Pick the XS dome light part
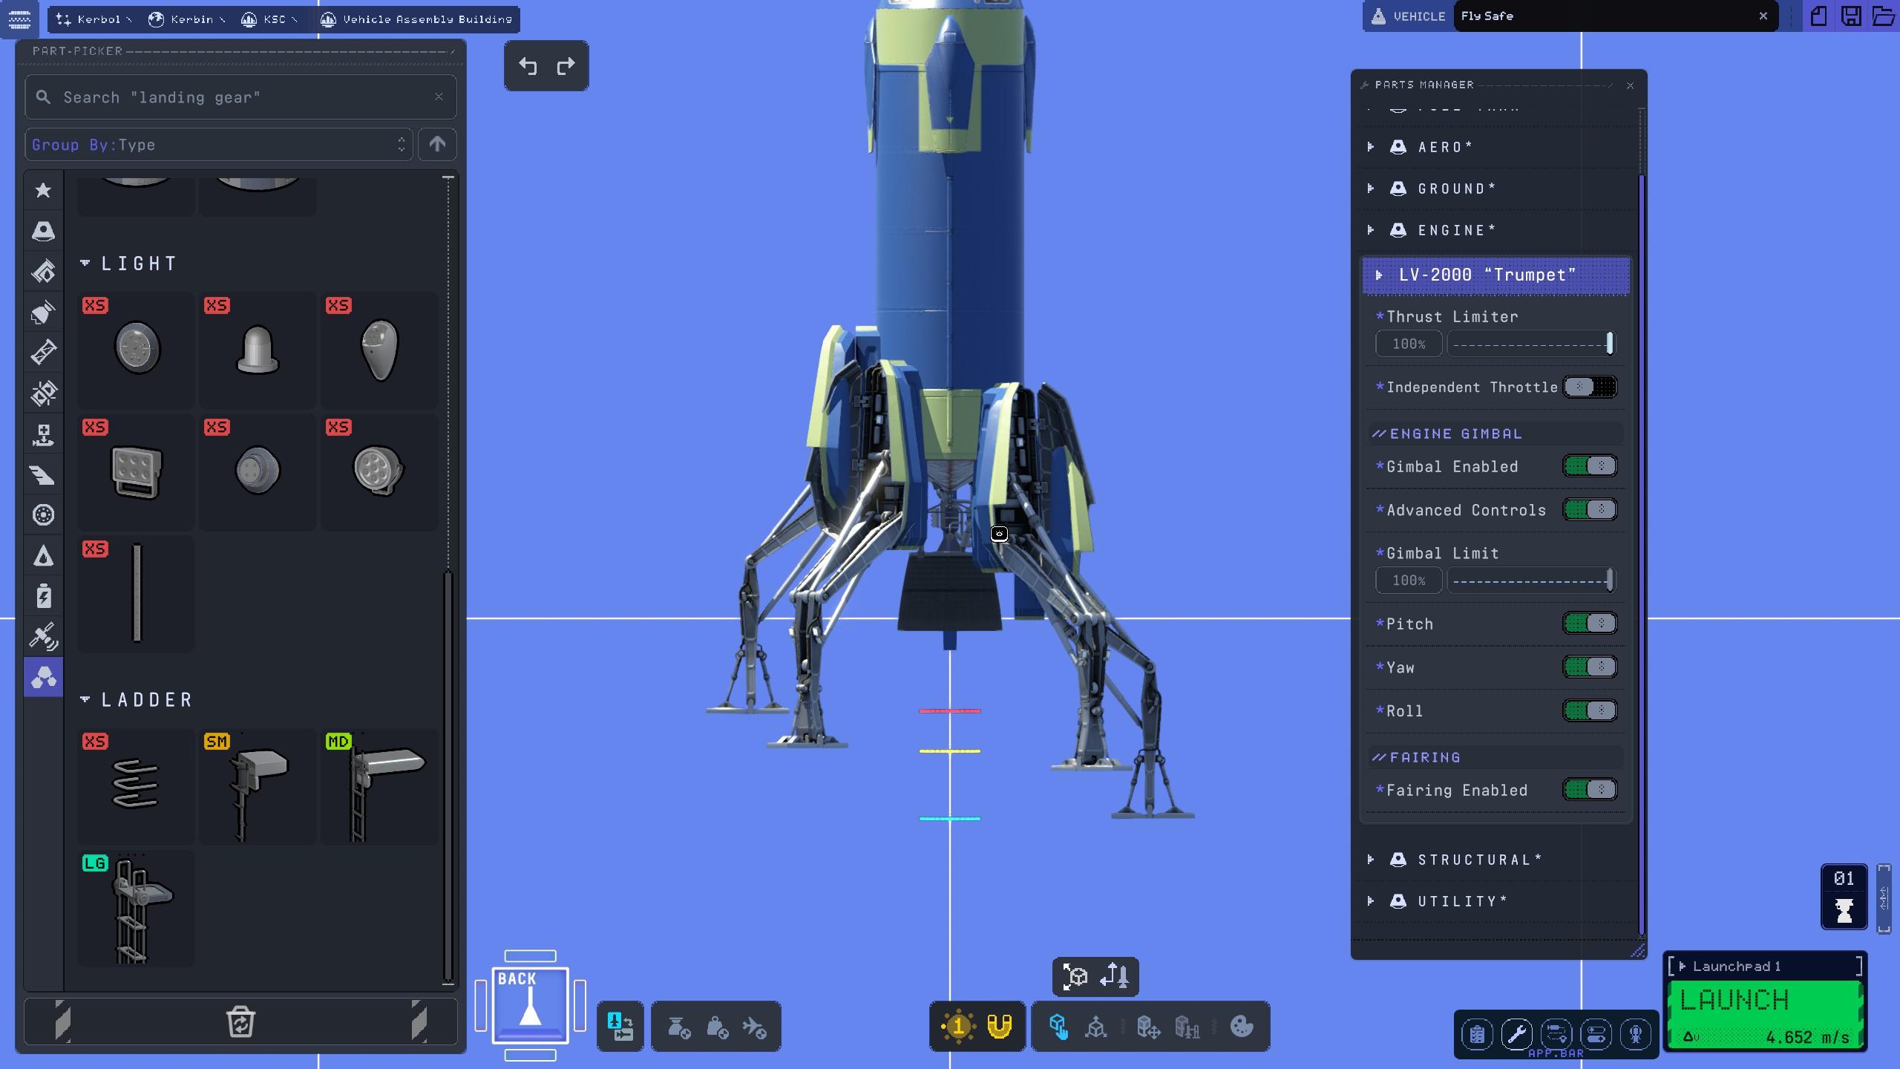Screen dimensions: 1900x1069 pos(258,350)
